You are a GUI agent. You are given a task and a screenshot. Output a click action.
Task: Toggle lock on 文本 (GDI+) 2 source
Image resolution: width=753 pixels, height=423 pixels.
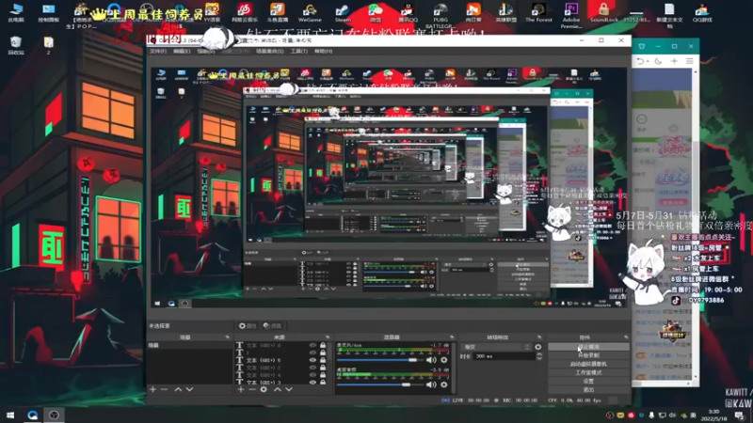(x=323, y=368)
